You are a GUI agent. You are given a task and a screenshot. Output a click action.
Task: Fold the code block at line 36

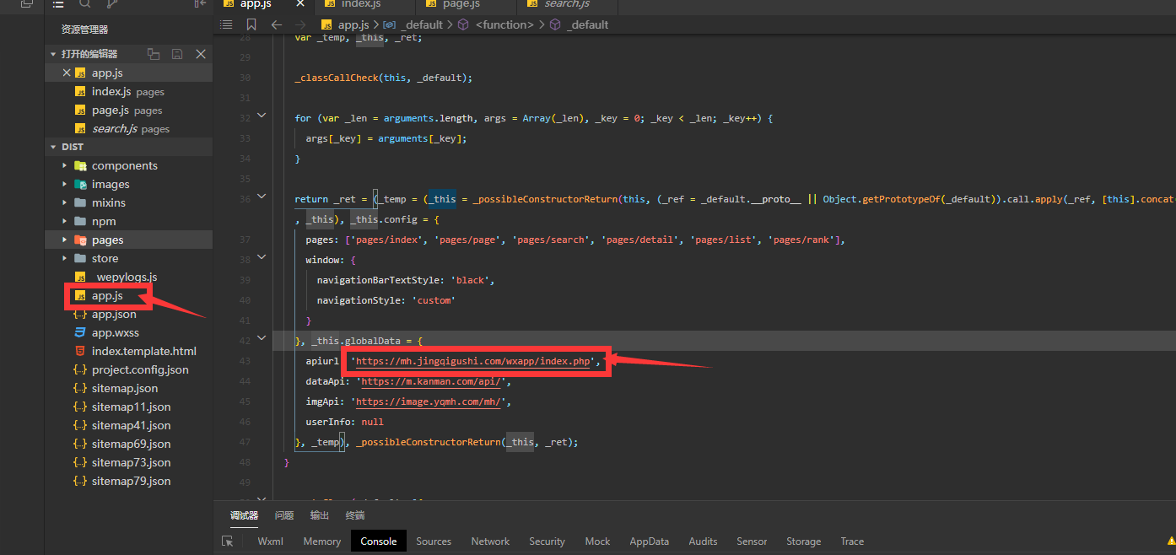262,198
